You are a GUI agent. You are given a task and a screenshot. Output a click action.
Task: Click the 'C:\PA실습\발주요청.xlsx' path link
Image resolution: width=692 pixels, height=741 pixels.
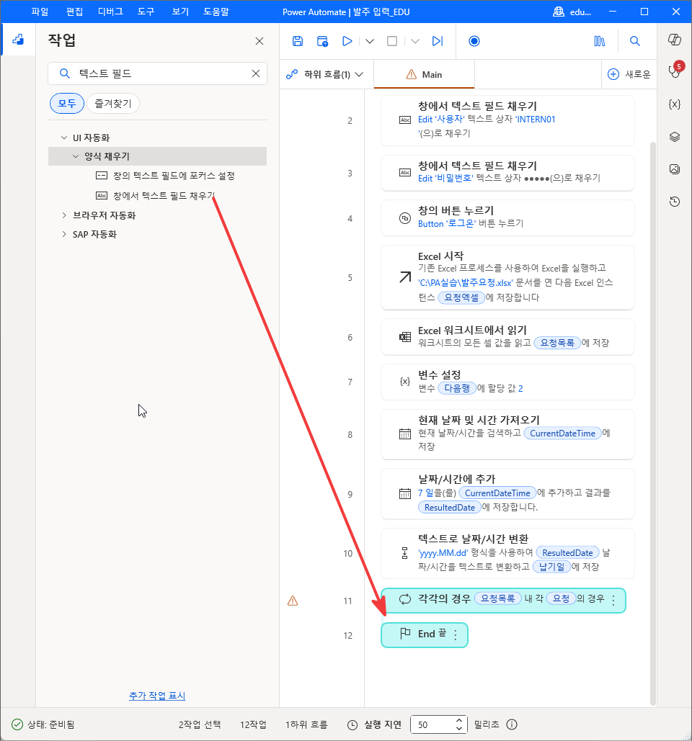point(466,282)
